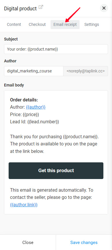The height and width of the screenshot is (250, 112).
Task: Click the noreply@taplink.cc address box
Action: pyautogui.click(x=86, y=71)
